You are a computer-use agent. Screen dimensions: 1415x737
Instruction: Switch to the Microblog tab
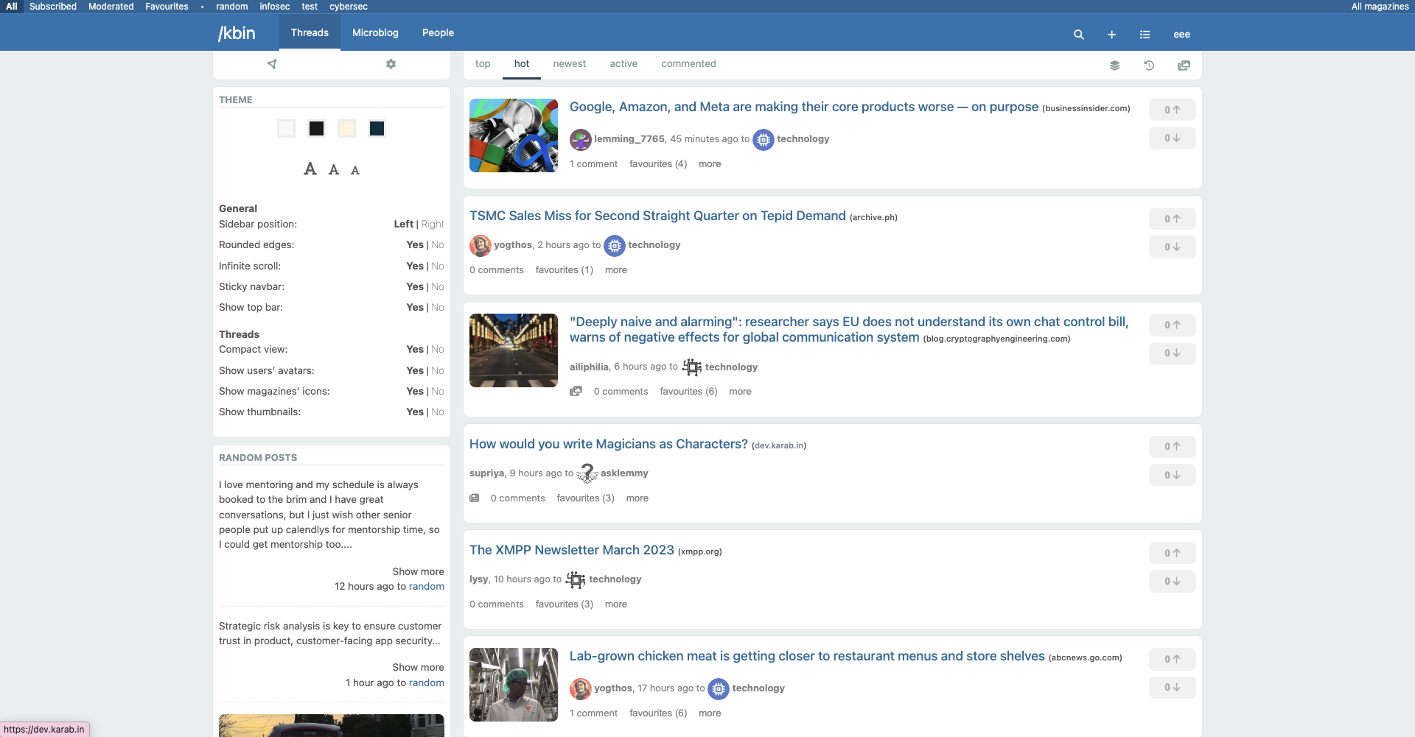[375, 33]
